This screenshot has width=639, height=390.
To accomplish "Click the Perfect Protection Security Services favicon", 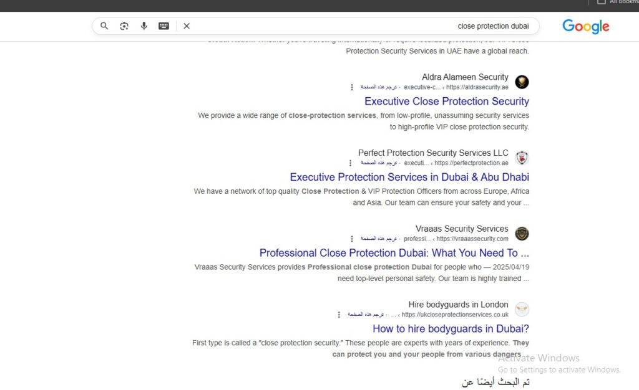I will [x=522, y=158].
